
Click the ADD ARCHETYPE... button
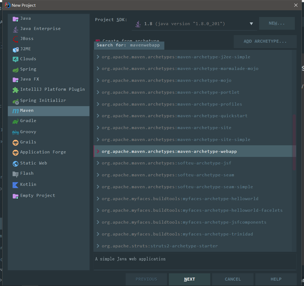pyautogui.click(x=265, y=42)
